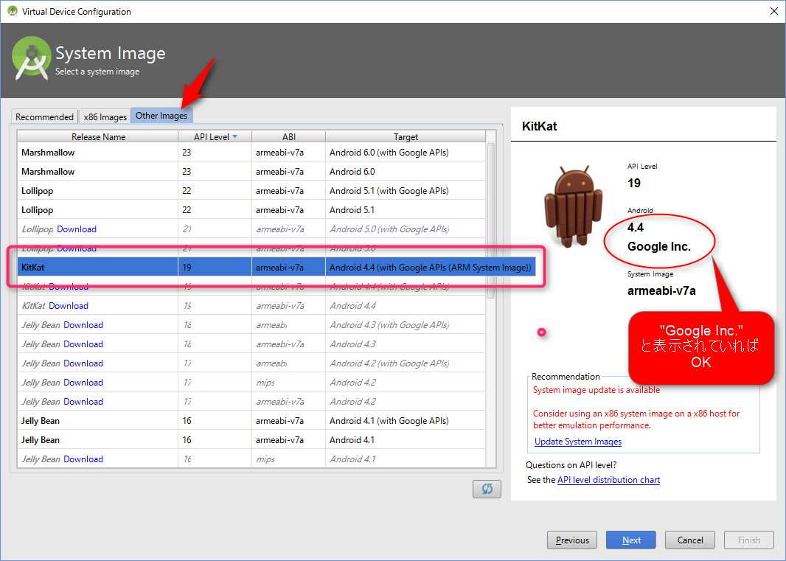Download Jelly Bean Android 4.3 (with Google APIs)
The height and width of the screenshot is (561, 786).
click(83, 325)
